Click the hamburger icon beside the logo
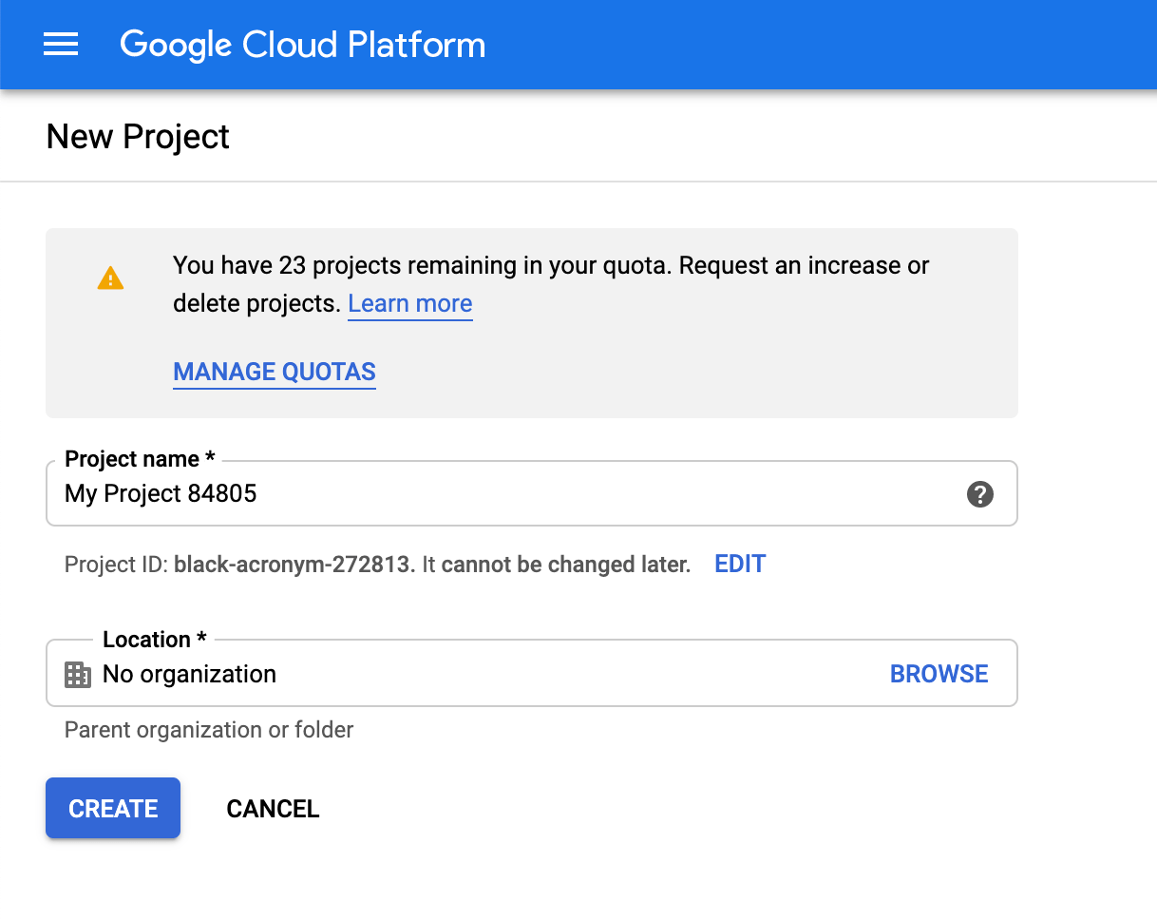 60,44
